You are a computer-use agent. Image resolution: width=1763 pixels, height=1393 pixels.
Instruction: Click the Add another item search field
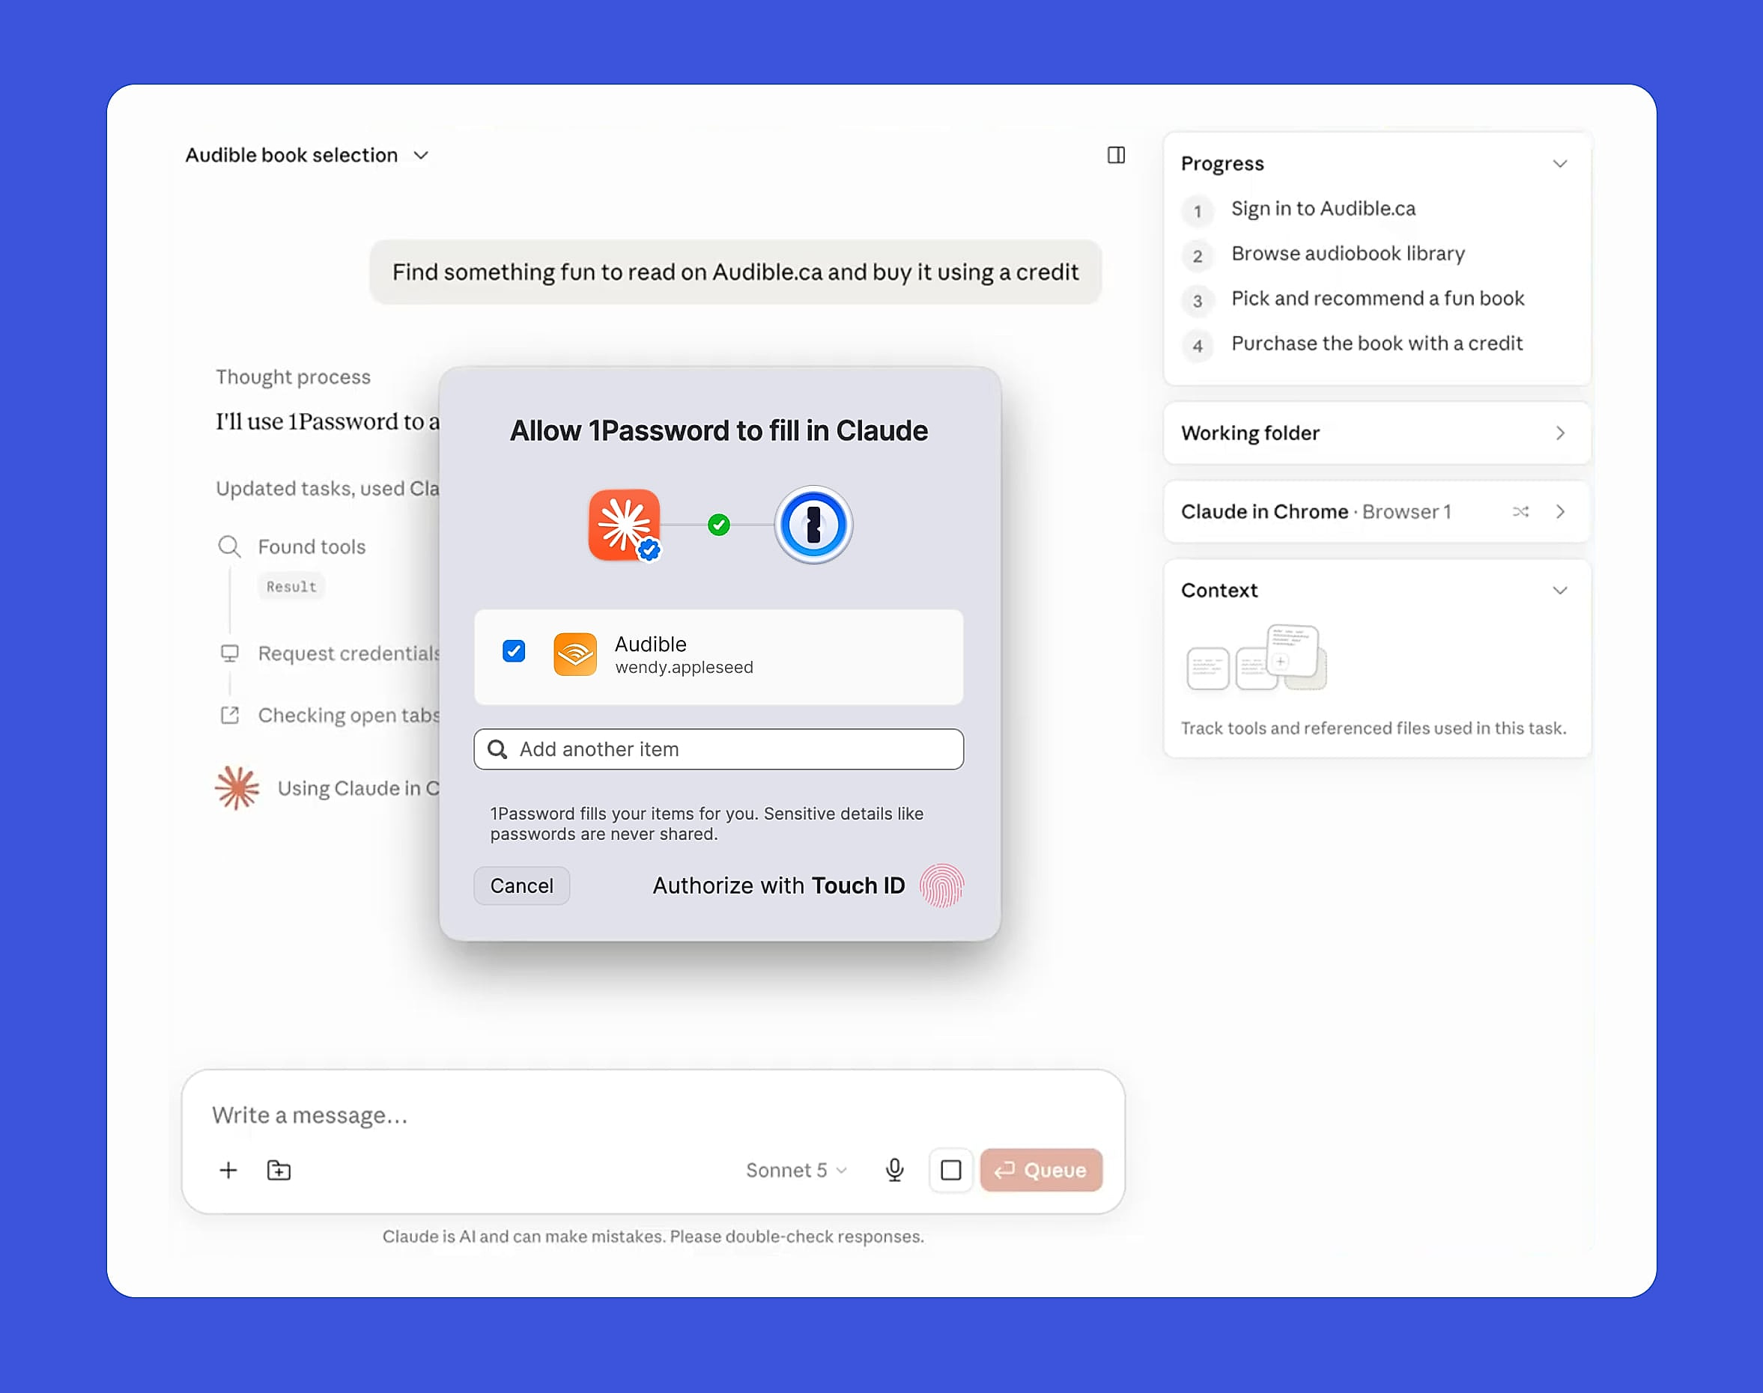tap(719, 749)
